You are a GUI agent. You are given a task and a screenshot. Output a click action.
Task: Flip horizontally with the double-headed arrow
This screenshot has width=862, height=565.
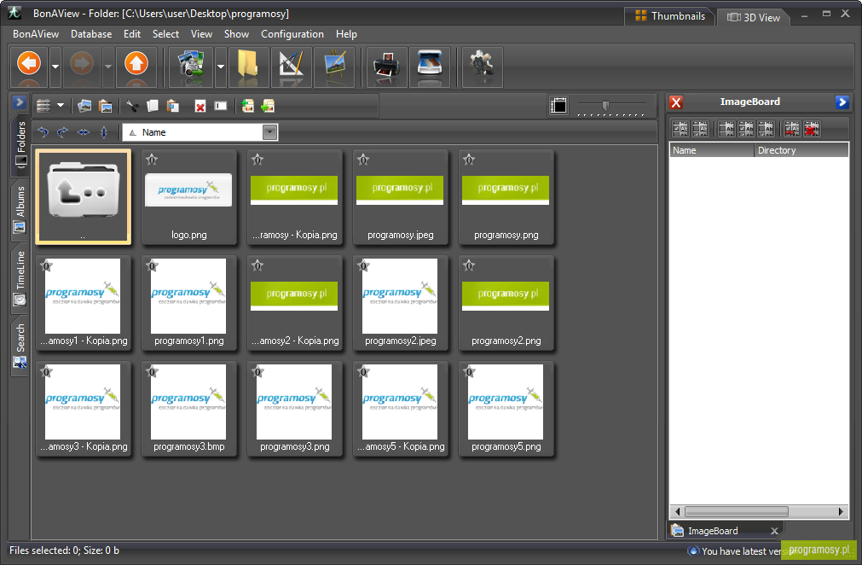[83, 132]
